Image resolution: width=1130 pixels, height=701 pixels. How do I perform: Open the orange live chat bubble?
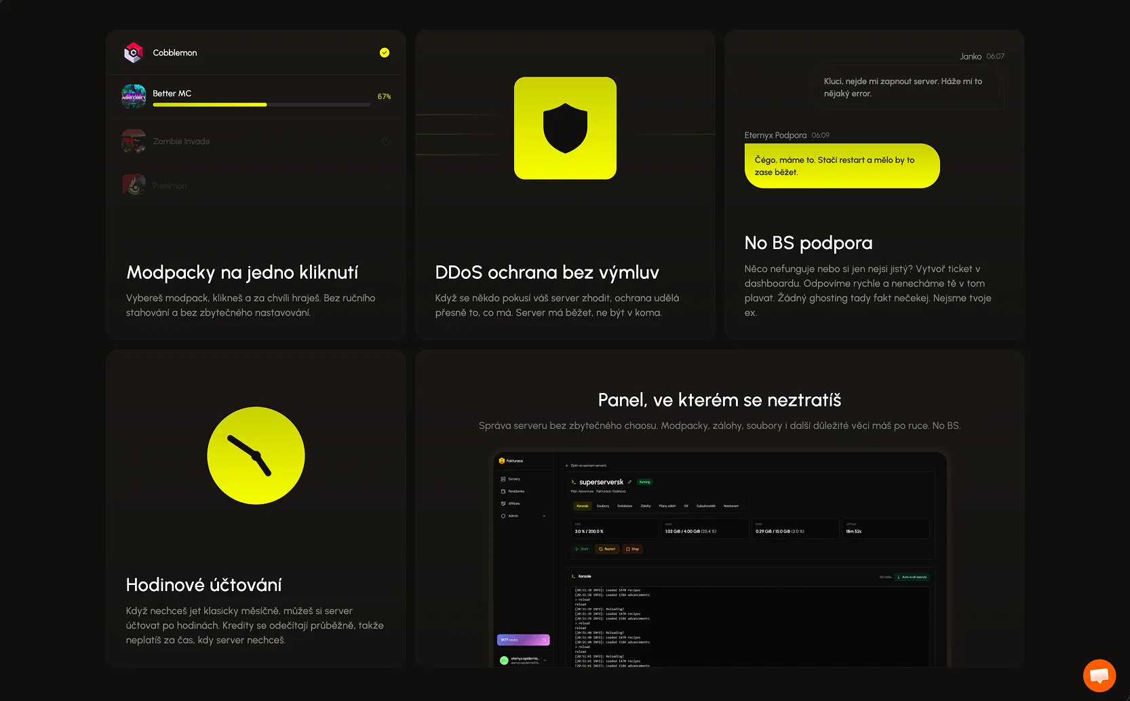coord(1099,676)
